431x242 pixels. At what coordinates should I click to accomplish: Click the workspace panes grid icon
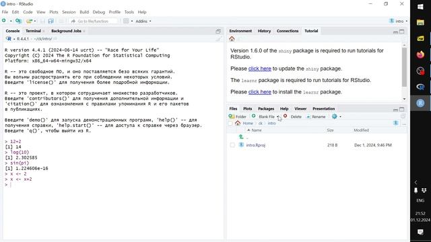click(126, 21)
